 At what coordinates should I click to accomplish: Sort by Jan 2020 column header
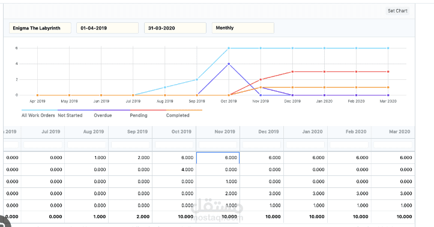coord(306,132)
